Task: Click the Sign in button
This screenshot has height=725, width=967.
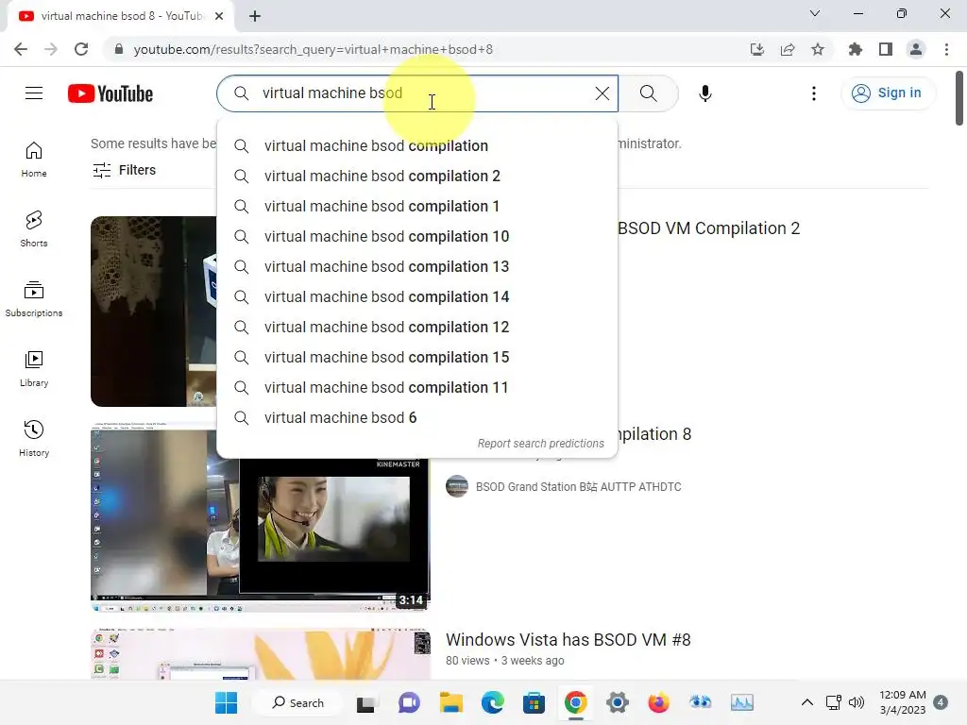Action: pos(888,93)
